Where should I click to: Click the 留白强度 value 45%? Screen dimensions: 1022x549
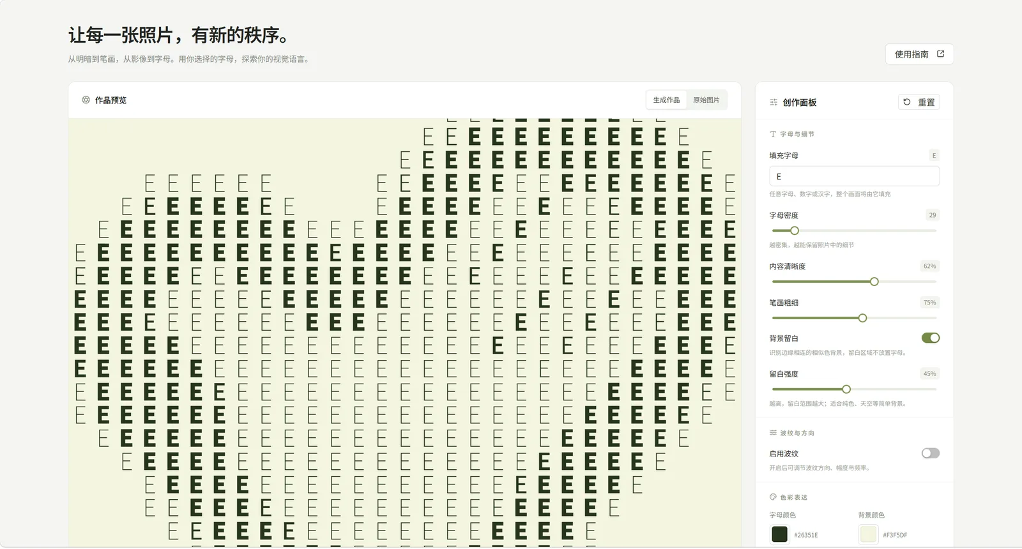929,374
